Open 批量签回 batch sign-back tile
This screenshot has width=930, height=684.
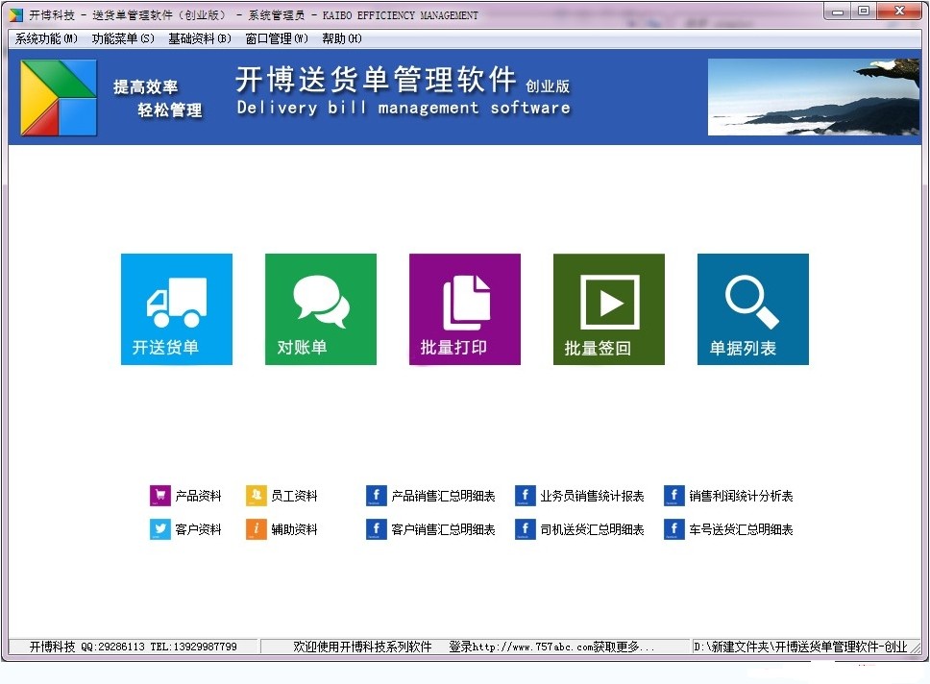(x=608, y=308)
